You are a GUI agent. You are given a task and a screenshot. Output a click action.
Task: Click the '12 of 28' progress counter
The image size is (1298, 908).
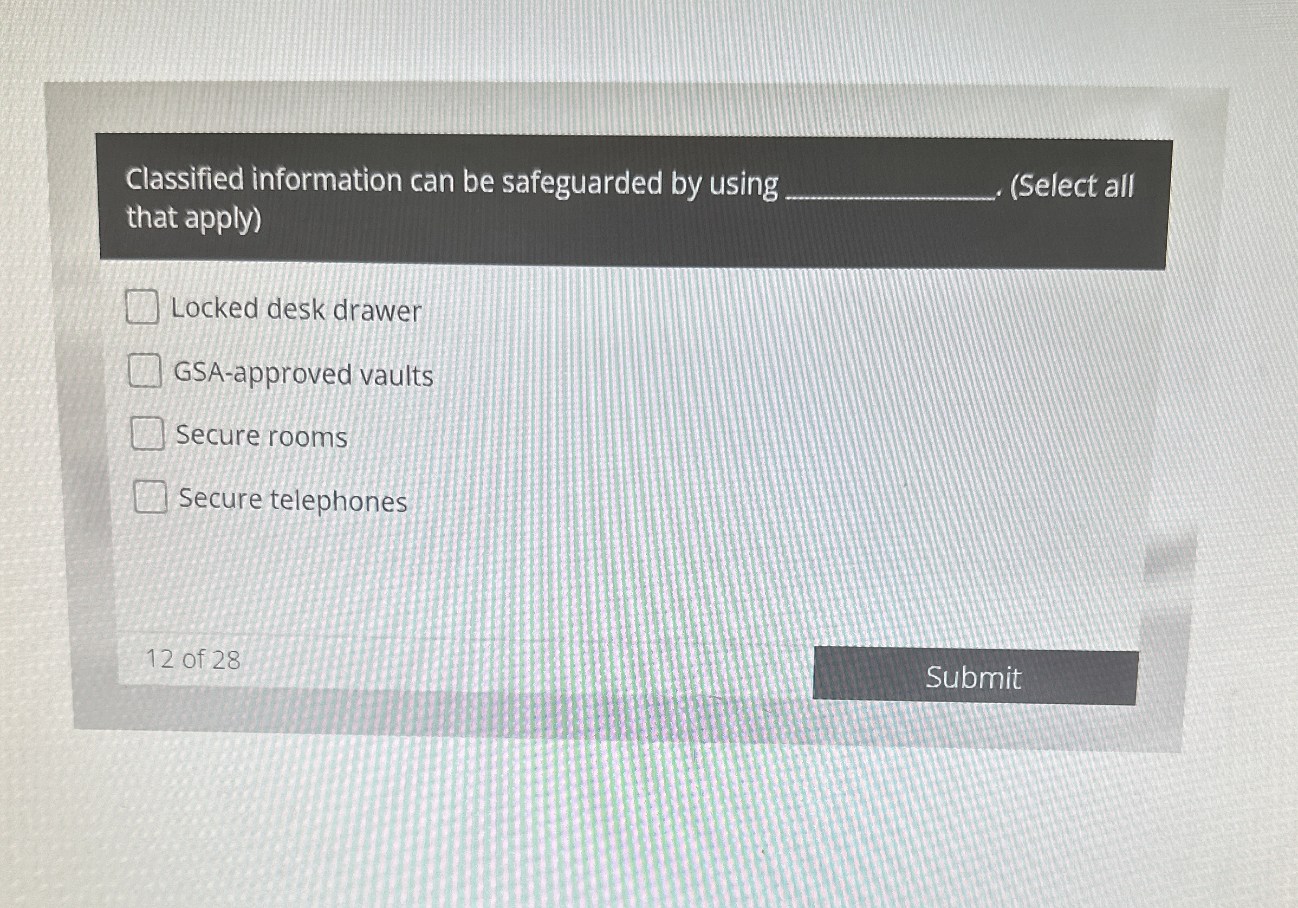pos(193,660)
